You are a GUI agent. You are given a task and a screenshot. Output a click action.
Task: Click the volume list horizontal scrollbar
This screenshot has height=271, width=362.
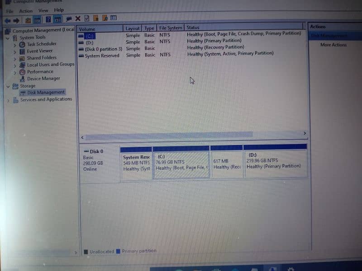pos(168,134)
